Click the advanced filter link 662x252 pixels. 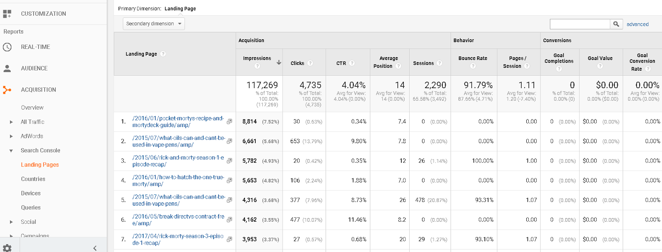tap(638, 24)
